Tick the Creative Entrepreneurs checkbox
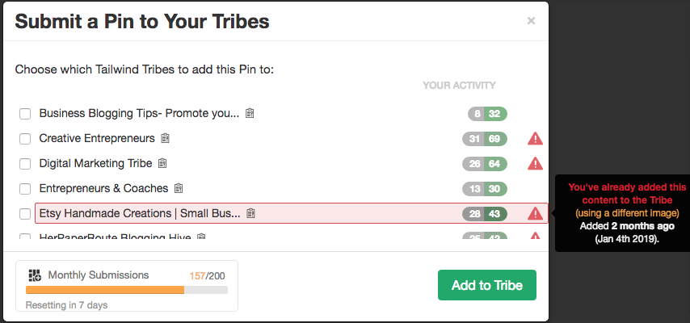 (25, 139)
